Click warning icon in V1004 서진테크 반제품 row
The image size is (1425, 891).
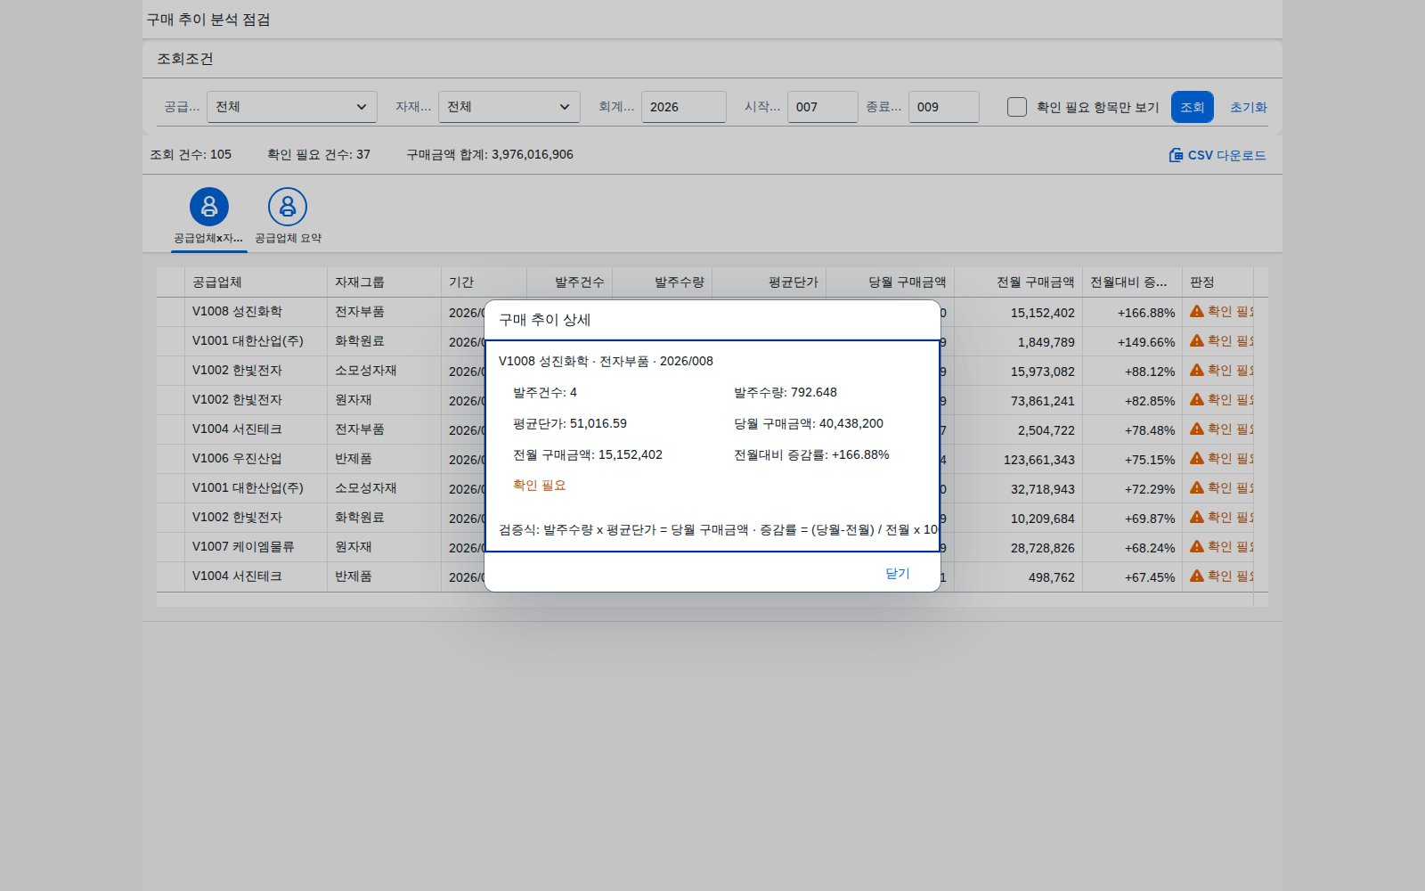(1197, 576)
